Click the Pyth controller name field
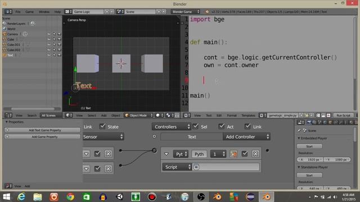This screenshot has width=360, height=202. point(199,154)
